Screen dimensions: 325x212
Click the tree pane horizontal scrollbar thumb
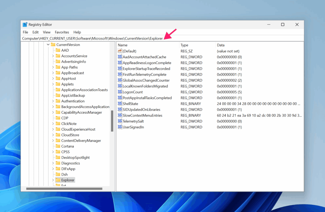(64, 189)
